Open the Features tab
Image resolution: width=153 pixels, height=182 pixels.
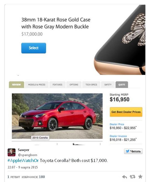point(57,85)
